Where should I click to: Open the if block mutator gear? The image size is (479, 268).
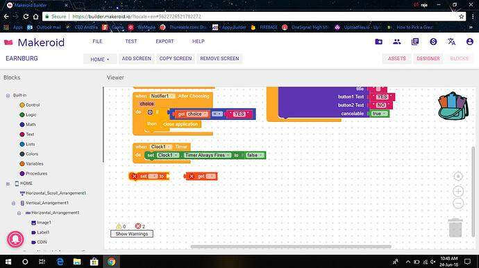pyautogui.click(x=150, y=112)
